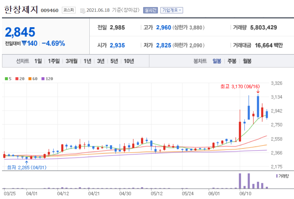
Task: Select the 1주일 line chart tab
Action: [x=54, y=61]
